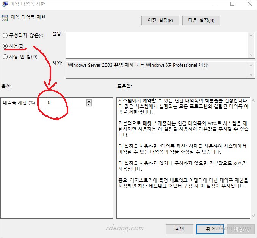This screenshot has width=257, height=238.
Task: Select the 사용 안 함(D) radio option
Action: click(5, 57)
